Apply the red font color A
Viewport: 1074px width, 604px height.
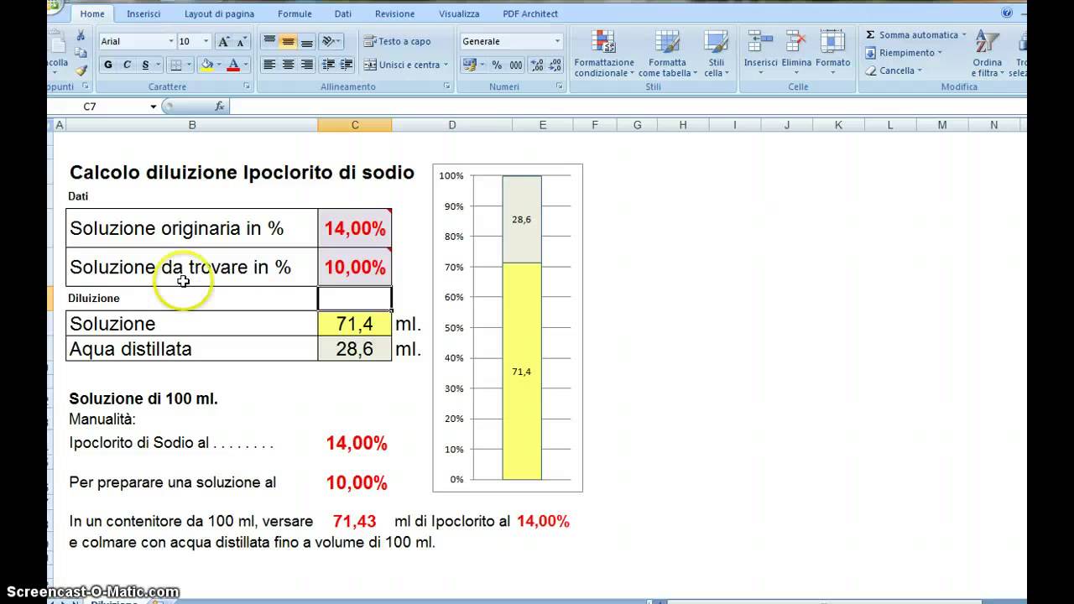[x=233, y=65]
